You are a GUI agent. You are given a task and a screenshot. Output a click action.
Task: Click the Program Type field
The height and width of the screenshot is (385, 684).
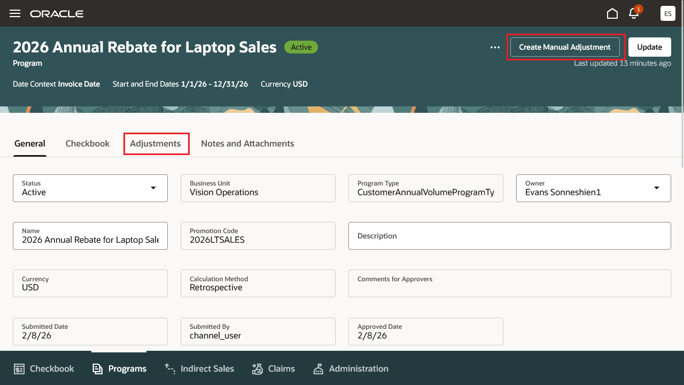click(426, 188)
